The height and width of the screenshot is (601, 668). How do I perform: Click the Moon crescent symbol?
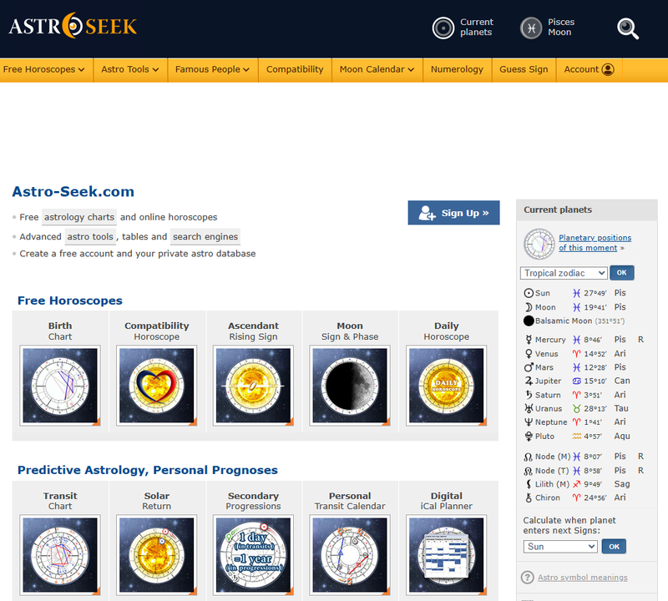click(x=529, y=307)
